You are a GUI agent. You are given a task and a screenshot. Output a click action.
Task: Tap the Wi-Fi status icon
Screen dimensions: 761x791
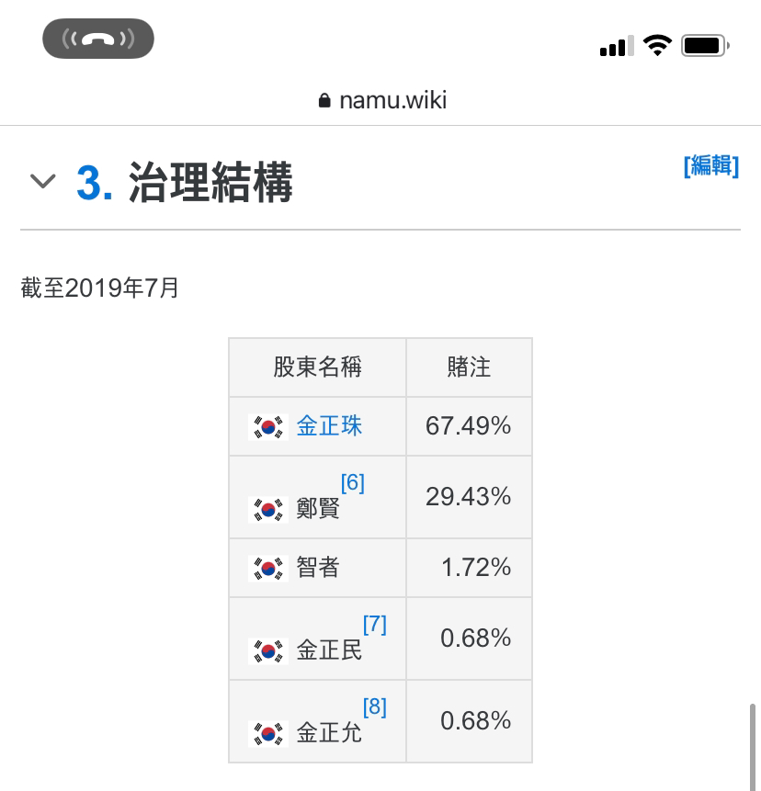[657, 45]
